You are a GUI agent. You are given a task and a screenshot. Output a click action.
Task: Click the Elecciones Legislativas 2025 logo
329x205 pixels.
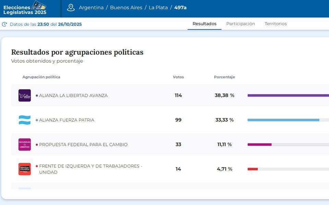[25, 8]
